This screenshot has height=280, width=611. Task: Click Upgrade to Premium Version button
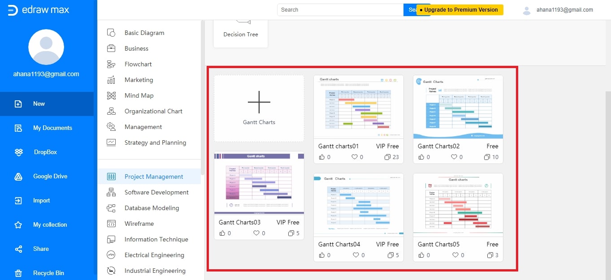[x=460, y=10]
